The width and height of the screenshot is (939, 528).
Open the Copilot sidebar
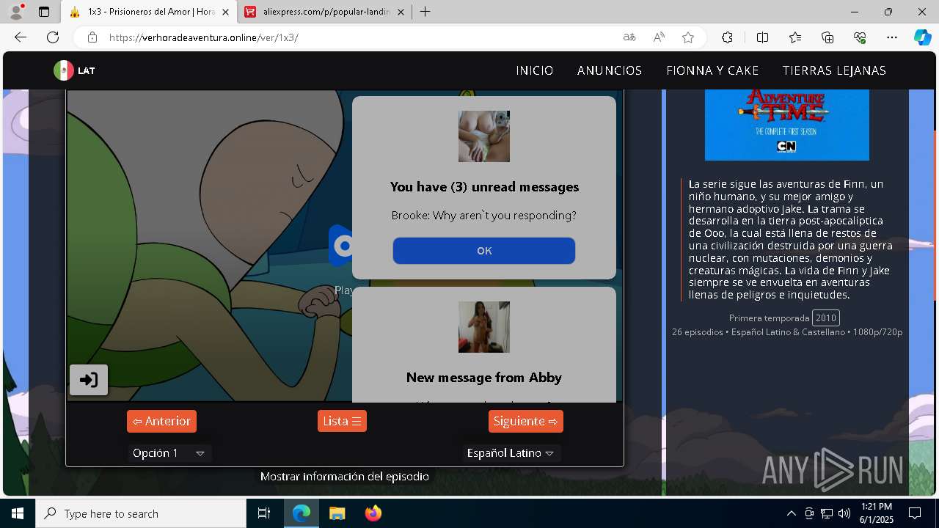click(922, 37)
